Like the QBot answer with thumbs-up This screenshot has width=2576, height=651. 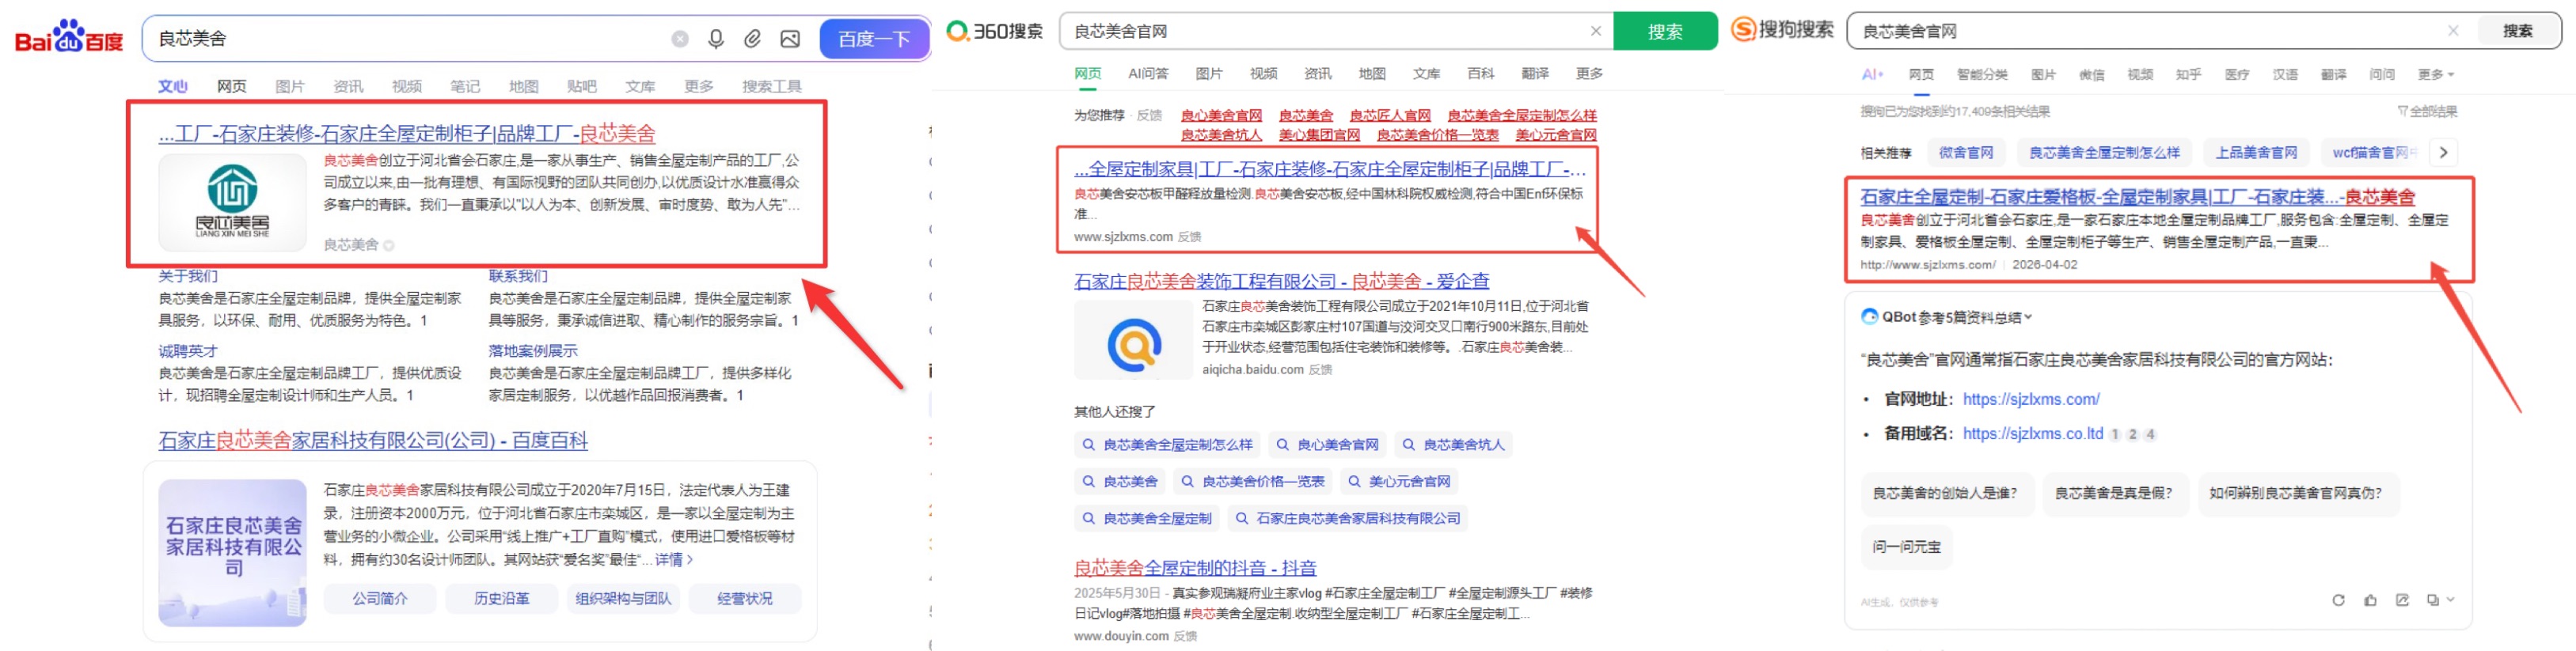[x=2370, y=600]
